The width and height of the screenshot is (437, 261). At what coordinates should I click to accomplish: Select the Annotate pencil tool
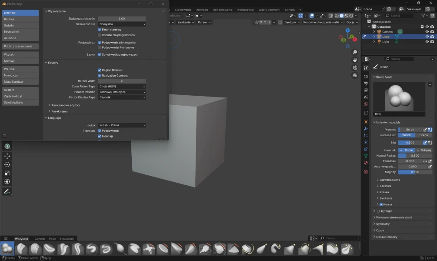7,191
